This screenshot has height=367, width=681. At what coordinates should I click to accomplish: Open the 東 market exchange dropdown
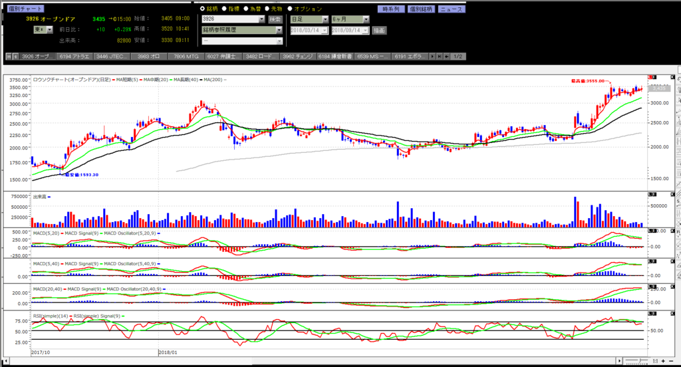[x=49, y=29]
